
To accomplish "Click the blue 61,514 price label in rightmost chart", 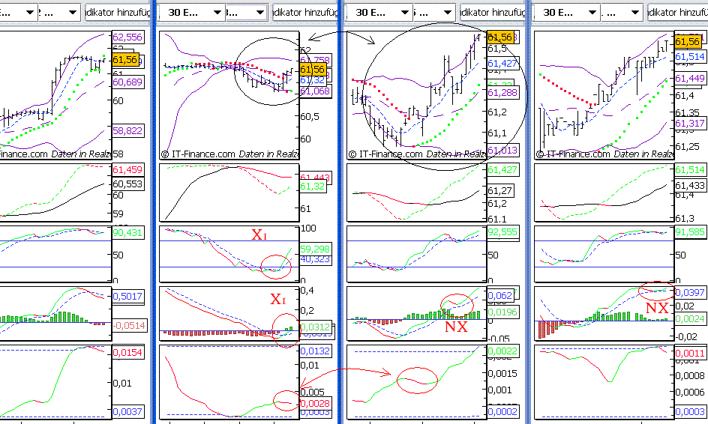I will click(689, 57).
